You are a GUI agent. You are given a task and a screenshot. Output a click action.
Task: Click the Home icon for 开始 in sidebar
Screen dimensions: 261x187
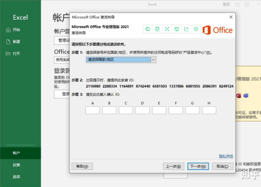(8, 30)
